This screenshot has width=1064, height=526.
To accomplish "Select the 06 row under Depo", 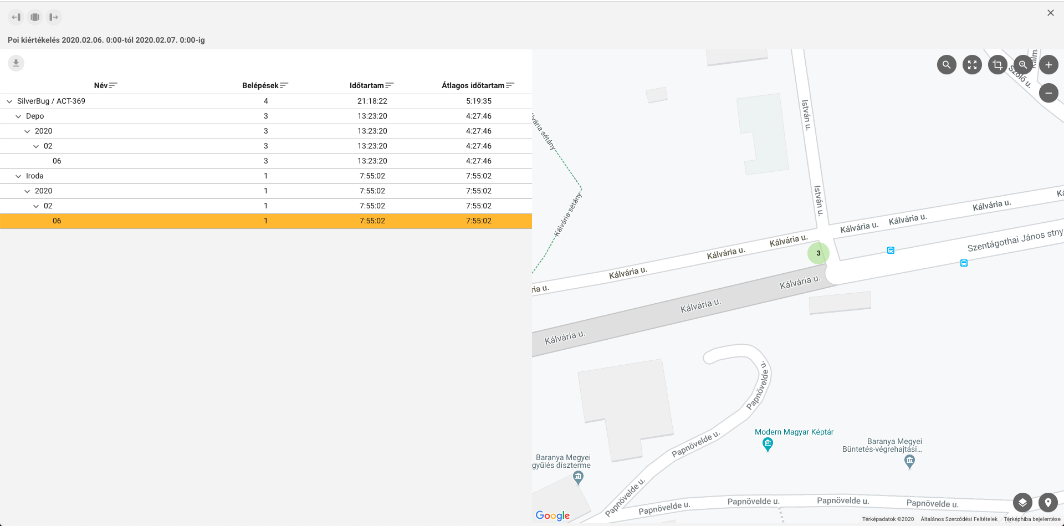I will coord(57,161).
